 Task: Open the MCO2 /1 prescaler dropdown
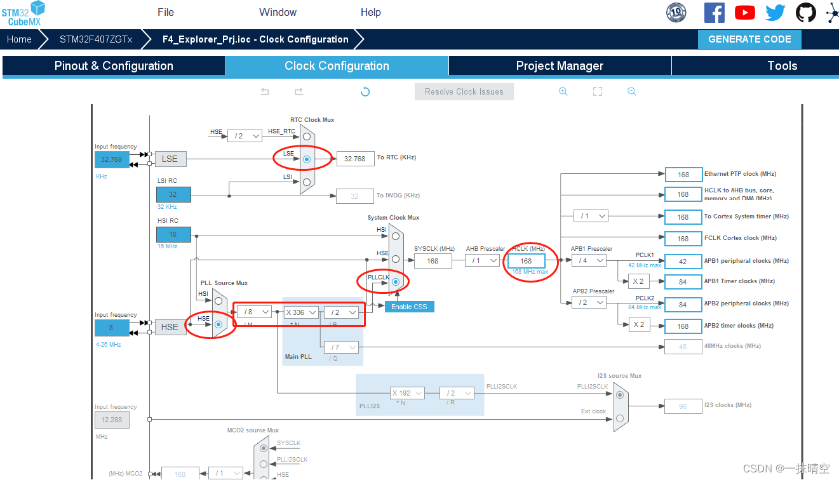[x=225, y=473]
